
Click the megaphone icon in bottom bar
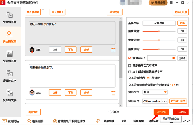[x=98, y=121]
